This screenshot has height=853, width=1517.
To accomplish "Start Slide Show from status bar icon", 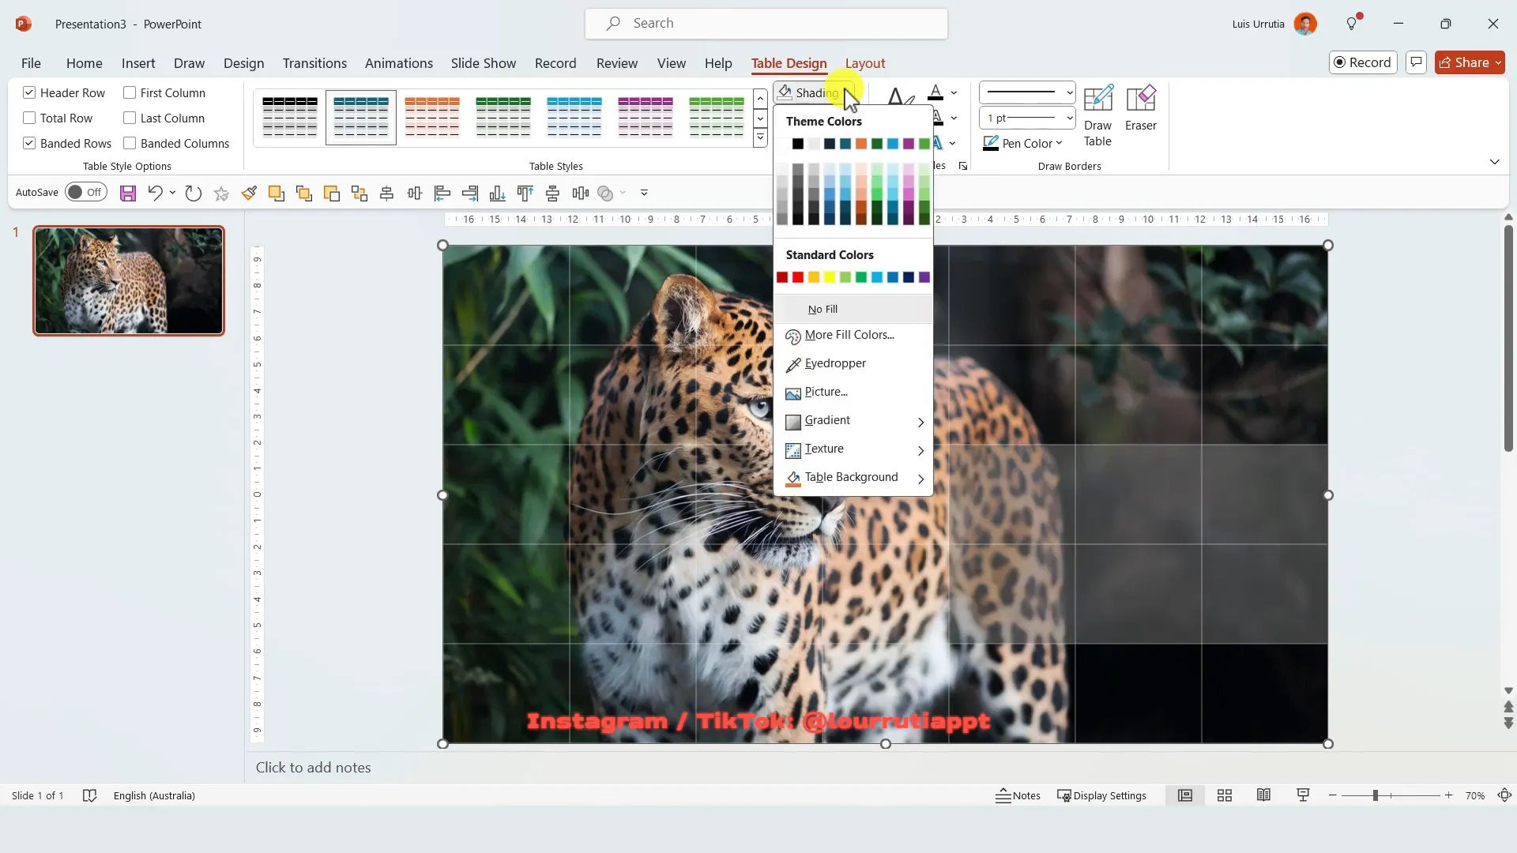I will point(1303,795).
